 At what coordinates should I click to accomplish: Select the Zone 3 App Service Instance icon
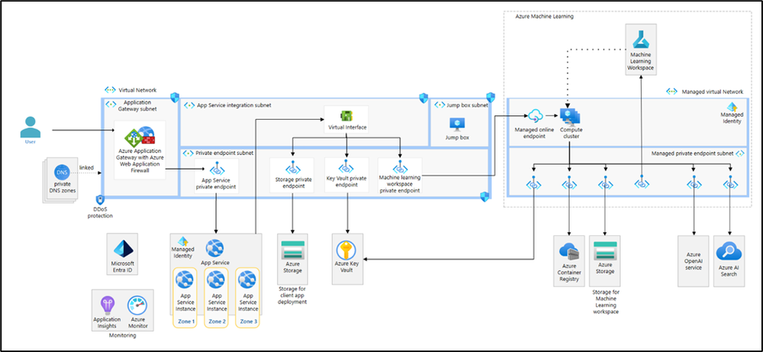click(247, 280)
